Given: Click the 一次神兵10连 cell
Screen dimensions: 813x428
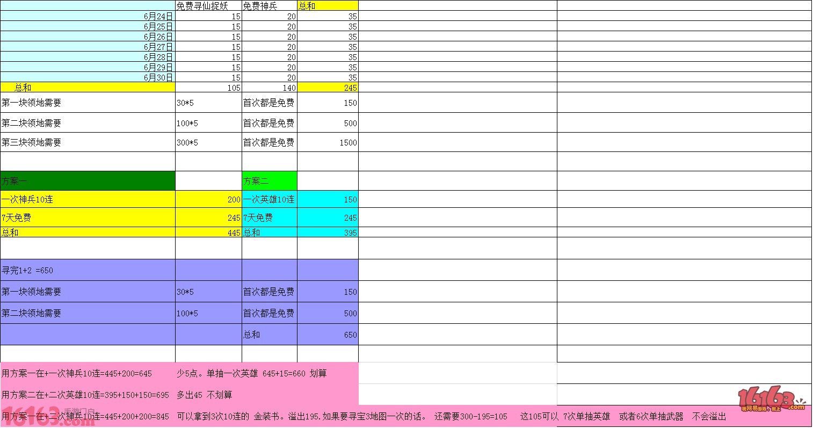Looking at the screenshot, I should (x=88, y=199).
